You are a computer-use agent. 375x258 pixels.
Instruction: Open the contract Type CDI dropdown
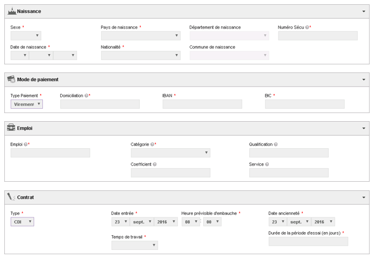coord(22,222)
